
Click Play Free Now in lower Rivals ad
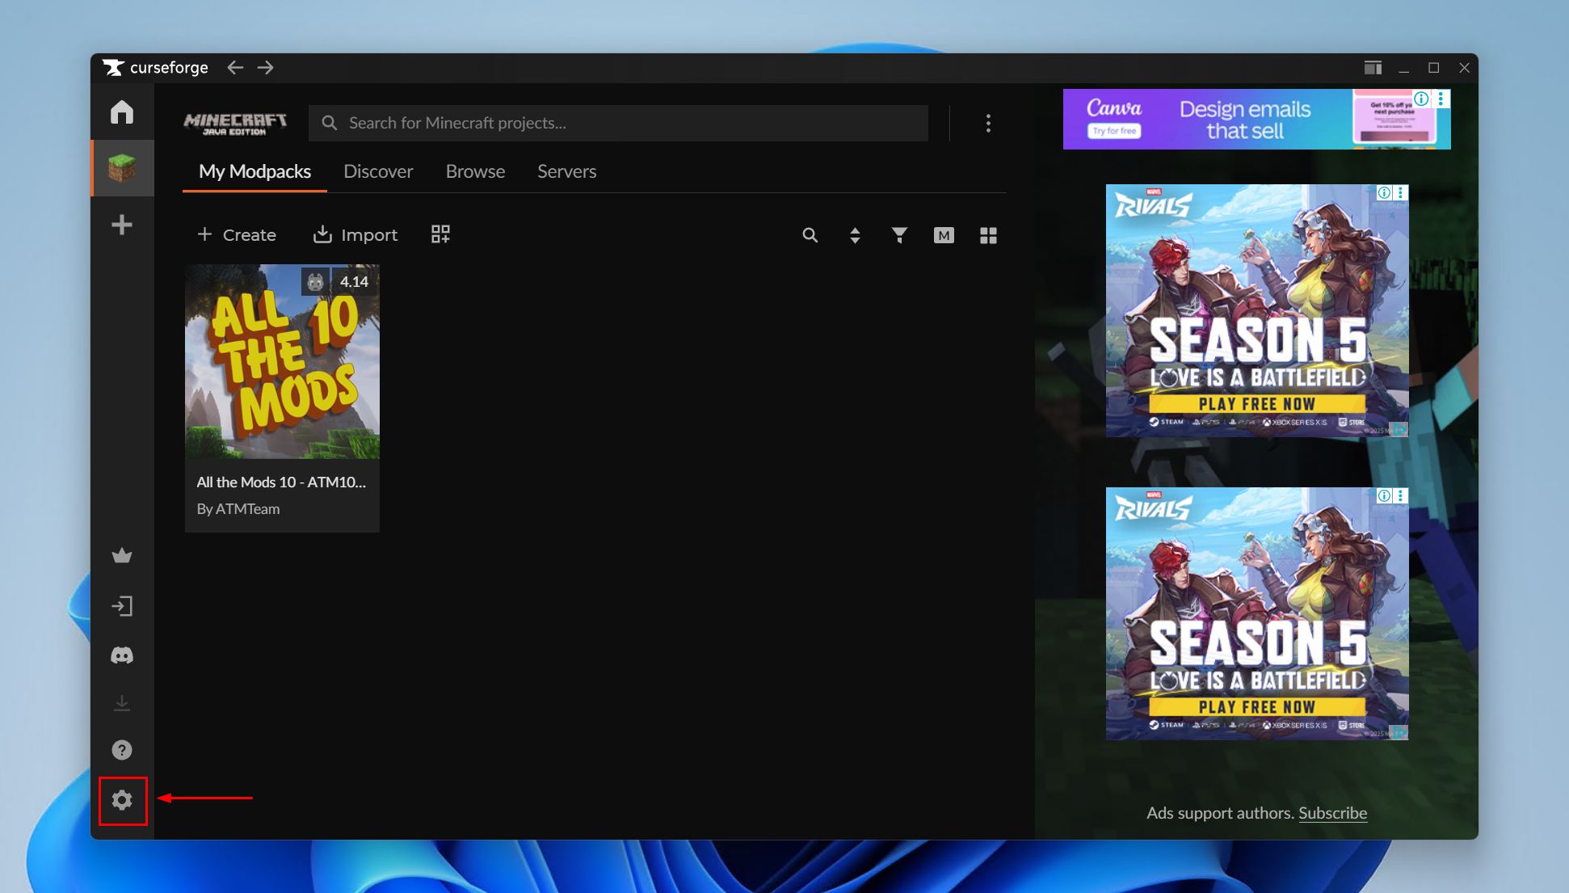pyautogui.click(x=1256, y=707)
